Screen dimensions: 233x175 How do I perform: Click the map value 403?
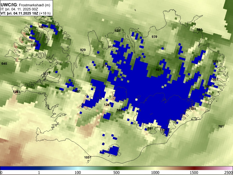point(78,91)
